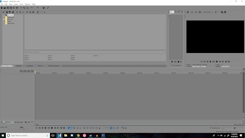Expand the By Type tree node
Image resolution: width=245 pixels, height=138 pixels.
click(4, 19)
